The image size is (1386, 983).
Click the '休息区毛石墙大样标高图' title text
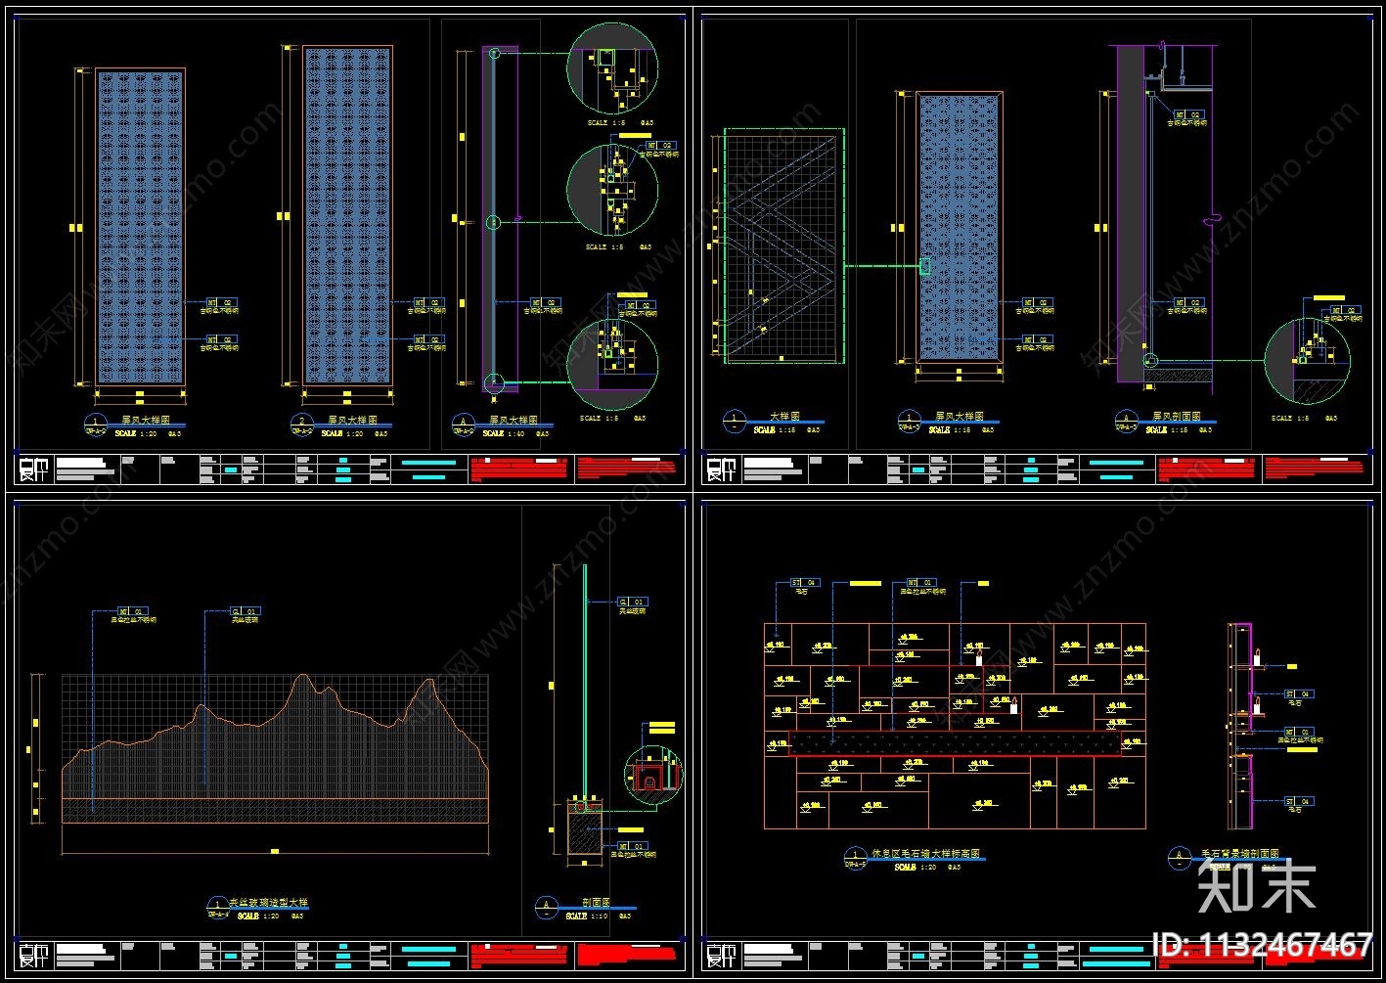pyautogui.click(x=925, y=854)
